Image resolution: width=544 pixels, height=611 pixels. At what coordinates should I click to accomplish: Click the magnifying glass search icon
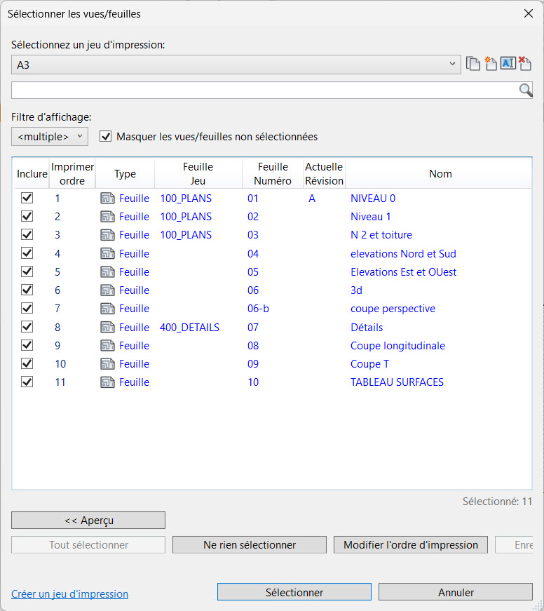coord(525,90)
